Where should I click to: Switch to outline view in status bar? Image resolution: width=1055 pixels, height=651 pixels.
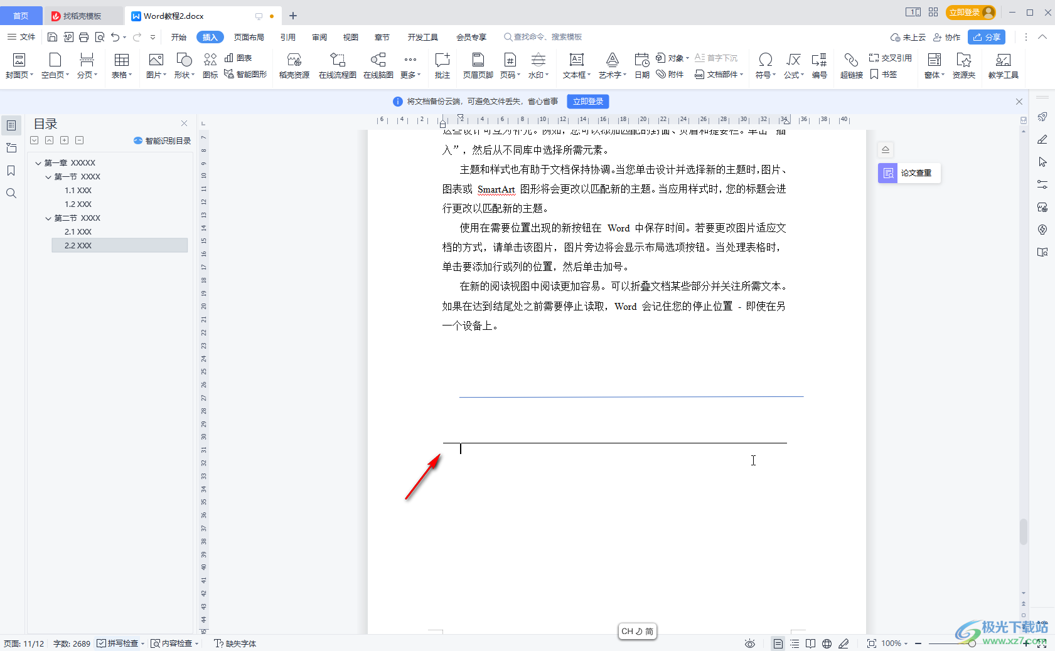pos(795,643)
